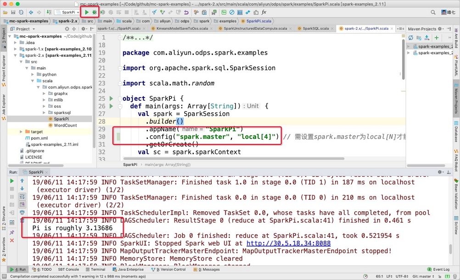
Task: Open Project Structure icon in toolbar
Action: pyautogui.click(x=204, y=12)
